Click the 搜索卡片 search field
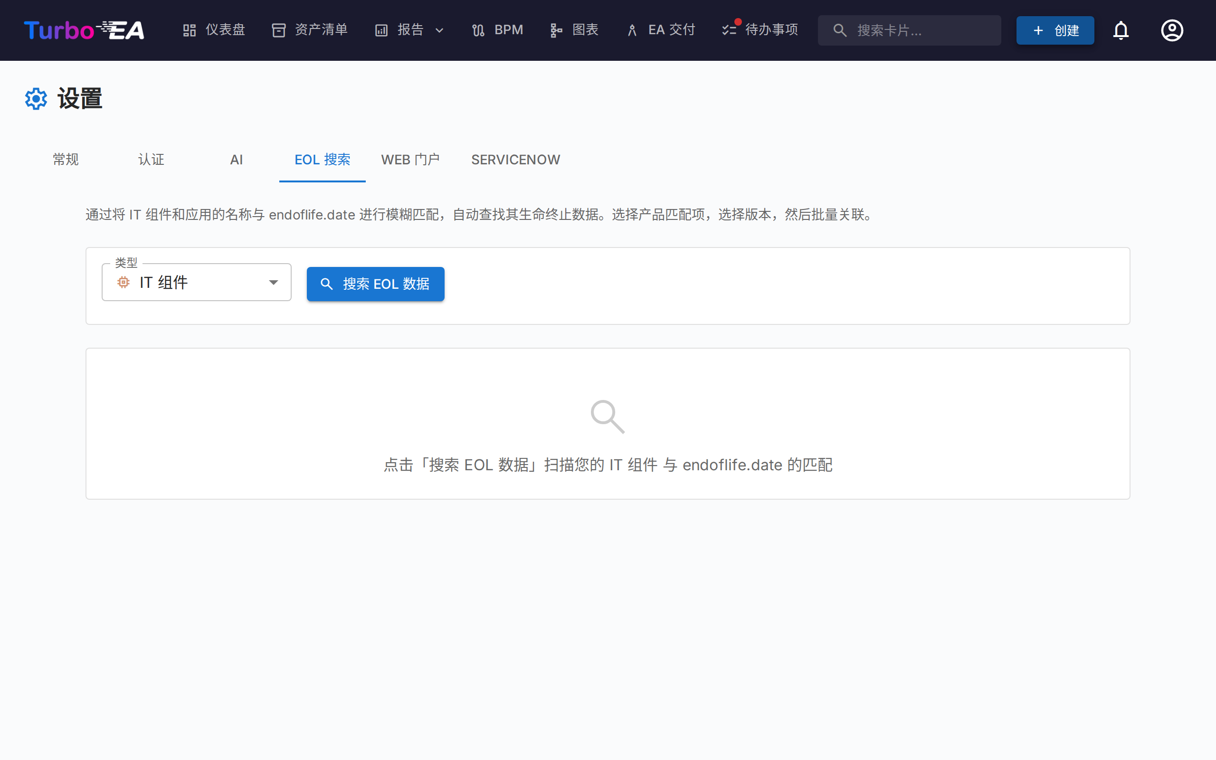 910,30
